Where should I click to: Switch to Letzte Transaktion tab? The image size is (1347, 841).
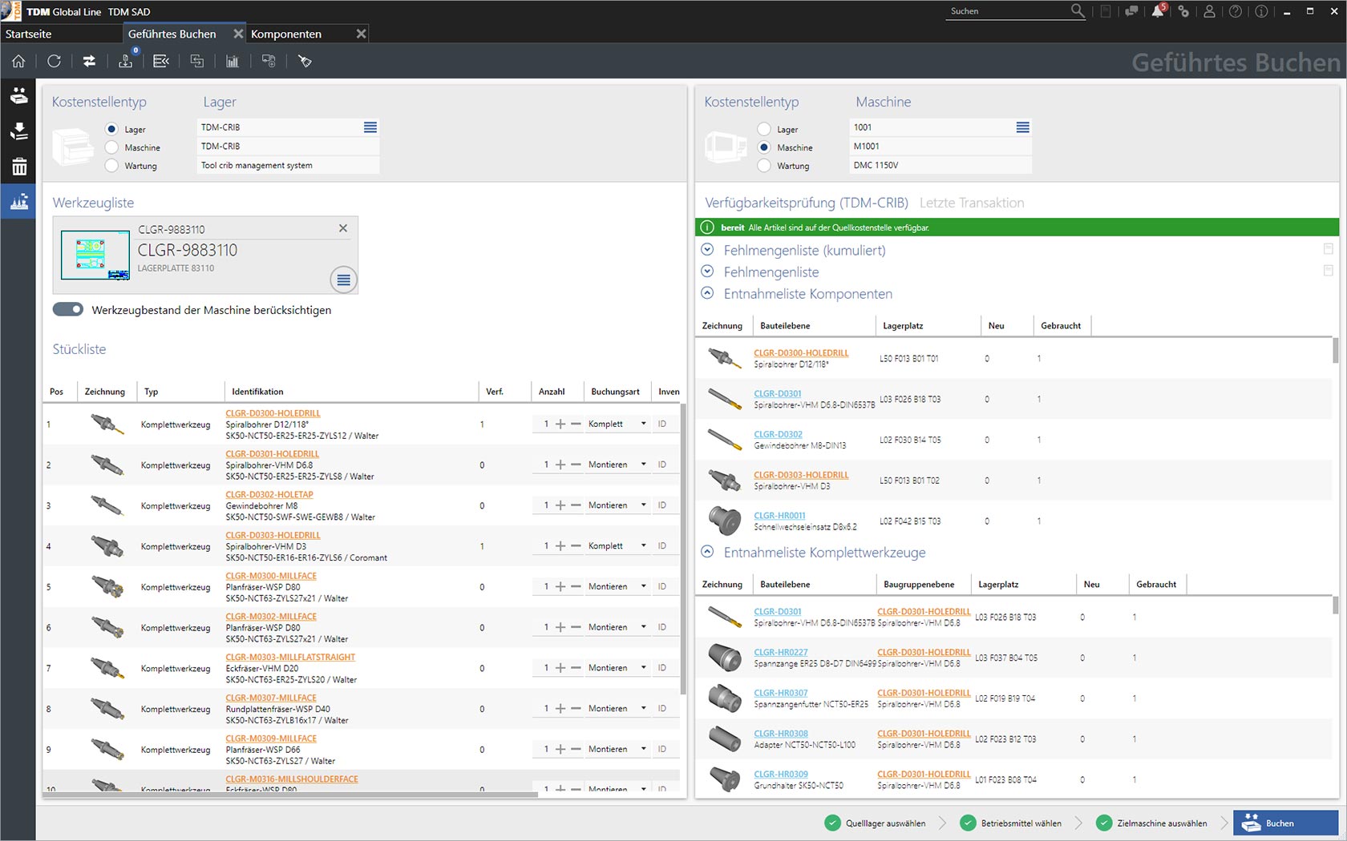click(972, 203)
